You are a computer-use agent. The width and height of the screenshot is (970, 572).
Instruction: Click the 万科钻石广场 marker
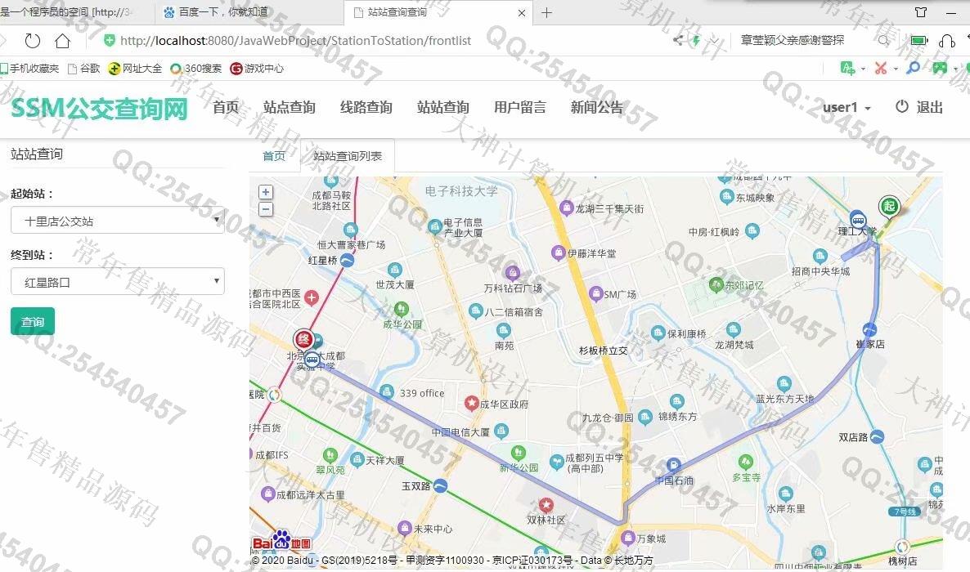(x=512, y=273)
